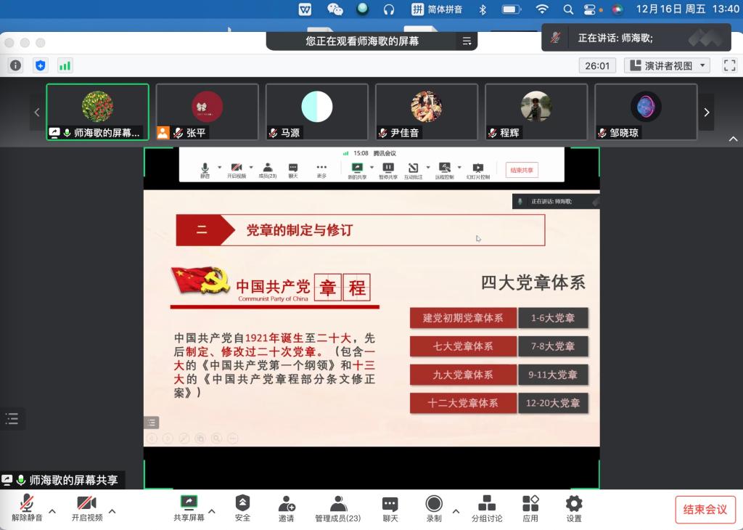Start Recording (录制) button
Screen dimensions: 743x530
(x=434, y=507)
